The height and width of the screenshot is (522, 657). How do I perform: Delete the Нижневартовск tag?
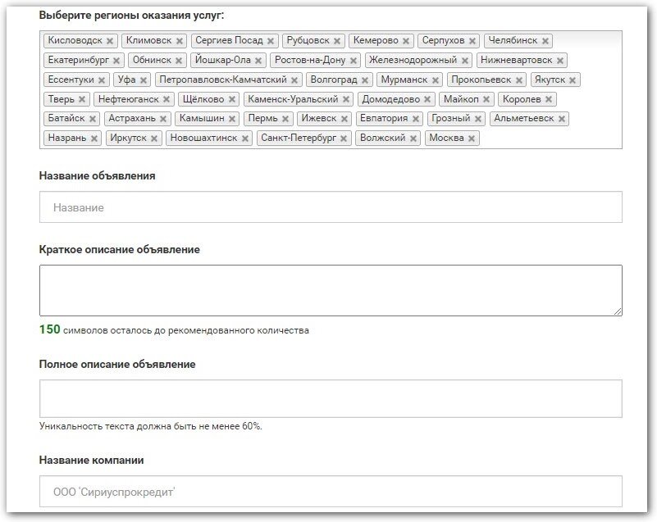(560, 61)
